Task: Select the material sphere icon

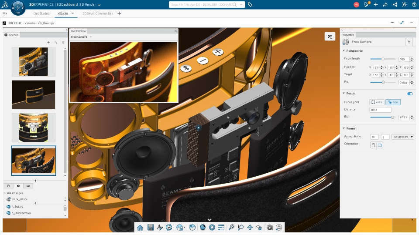Action: (203, 227)
